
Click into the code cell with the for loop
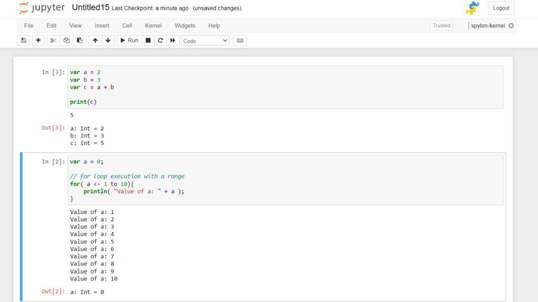pyautogui.click(x=285, y=180)
